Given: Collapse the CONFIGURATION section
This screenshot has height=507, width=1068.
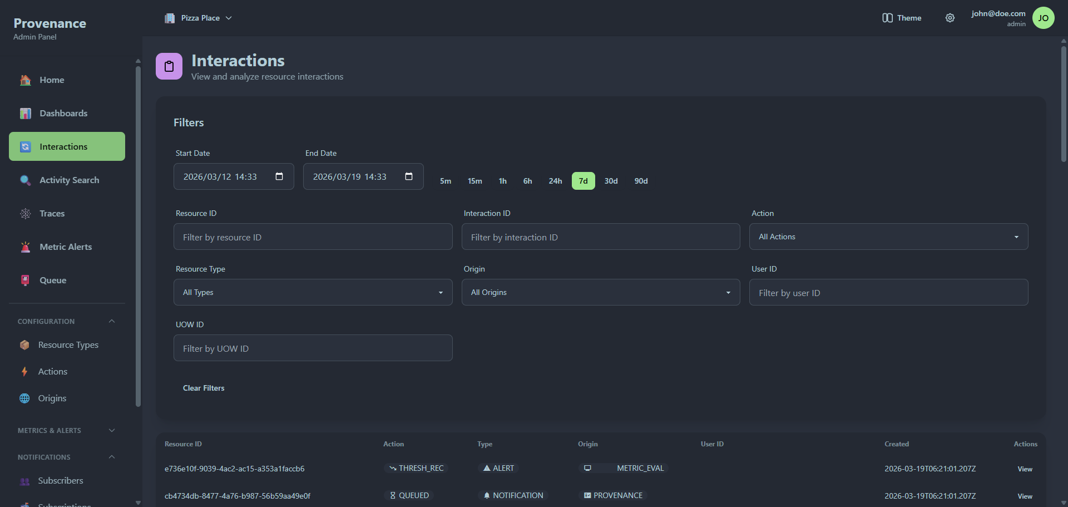Looking at the screenshot, I should pyautogui.click(x=111, y=321).
